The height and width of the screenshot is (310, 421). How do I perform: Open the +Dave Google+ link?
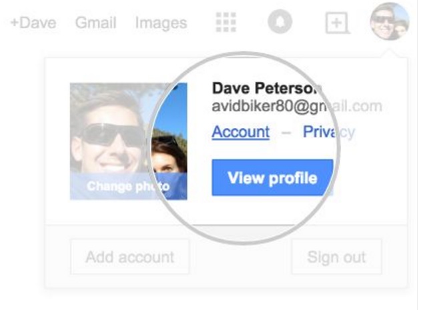33,23
